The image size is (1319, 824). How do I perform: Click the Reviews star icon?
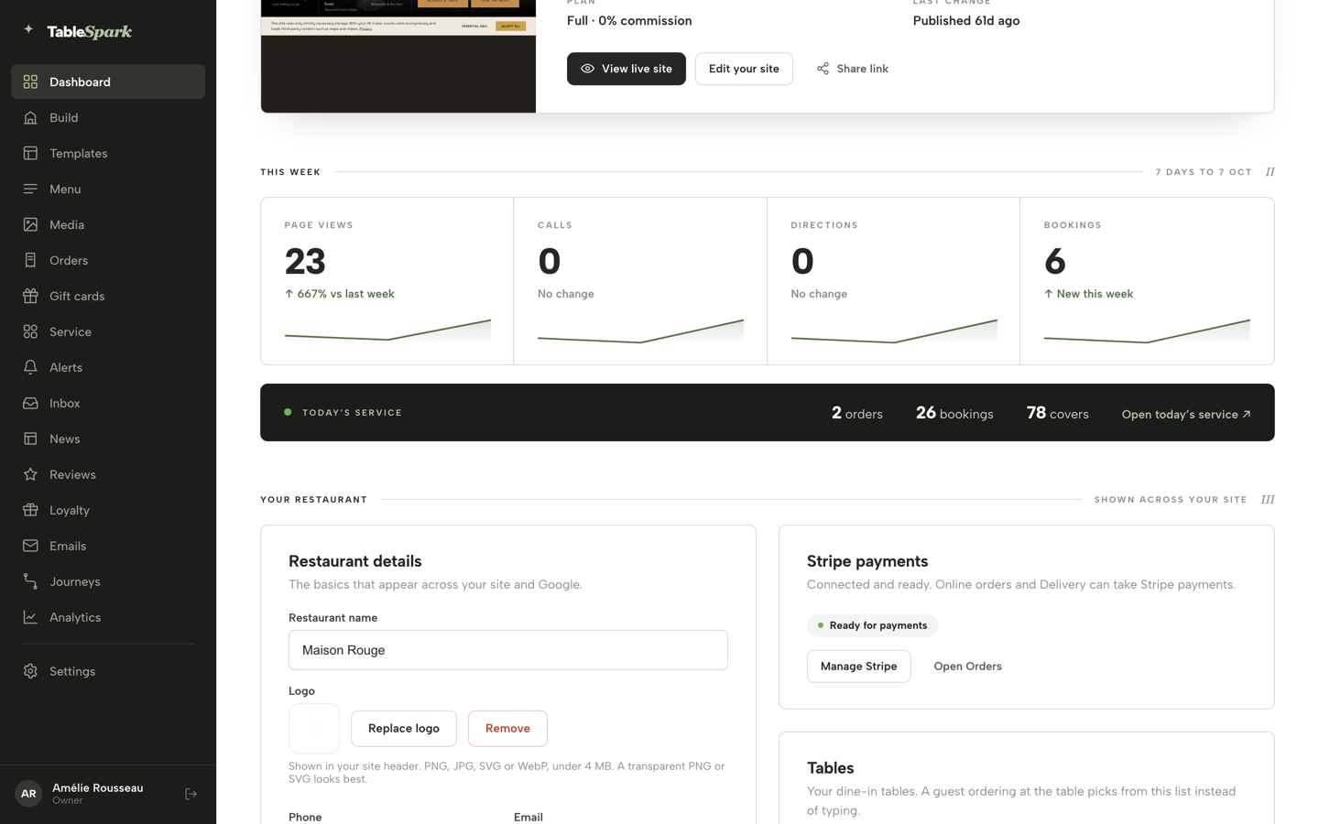click(30, 475)
